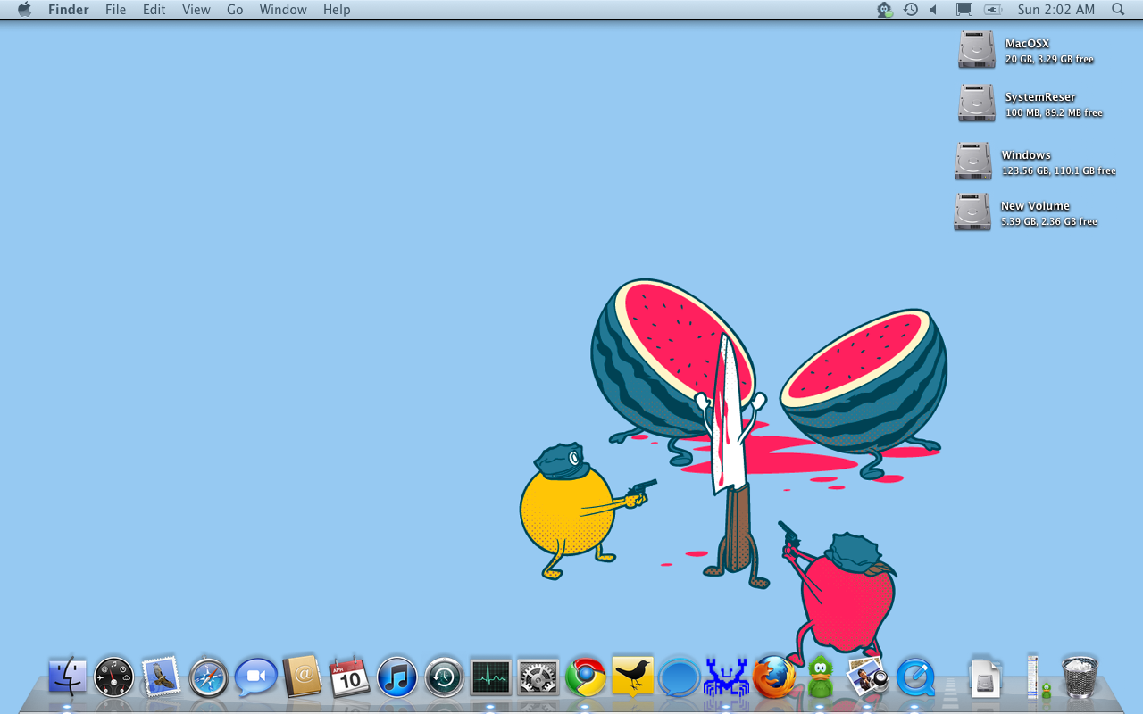Launch Activity Monitor from the Dock
The image size is (1143, 714).
(x=491, y=677)
